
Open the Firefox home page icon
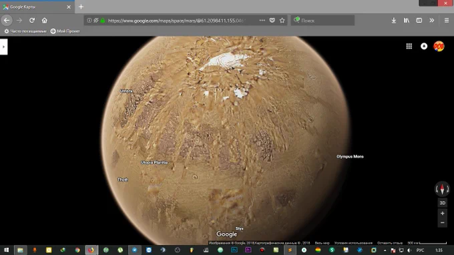pos(44,20)
